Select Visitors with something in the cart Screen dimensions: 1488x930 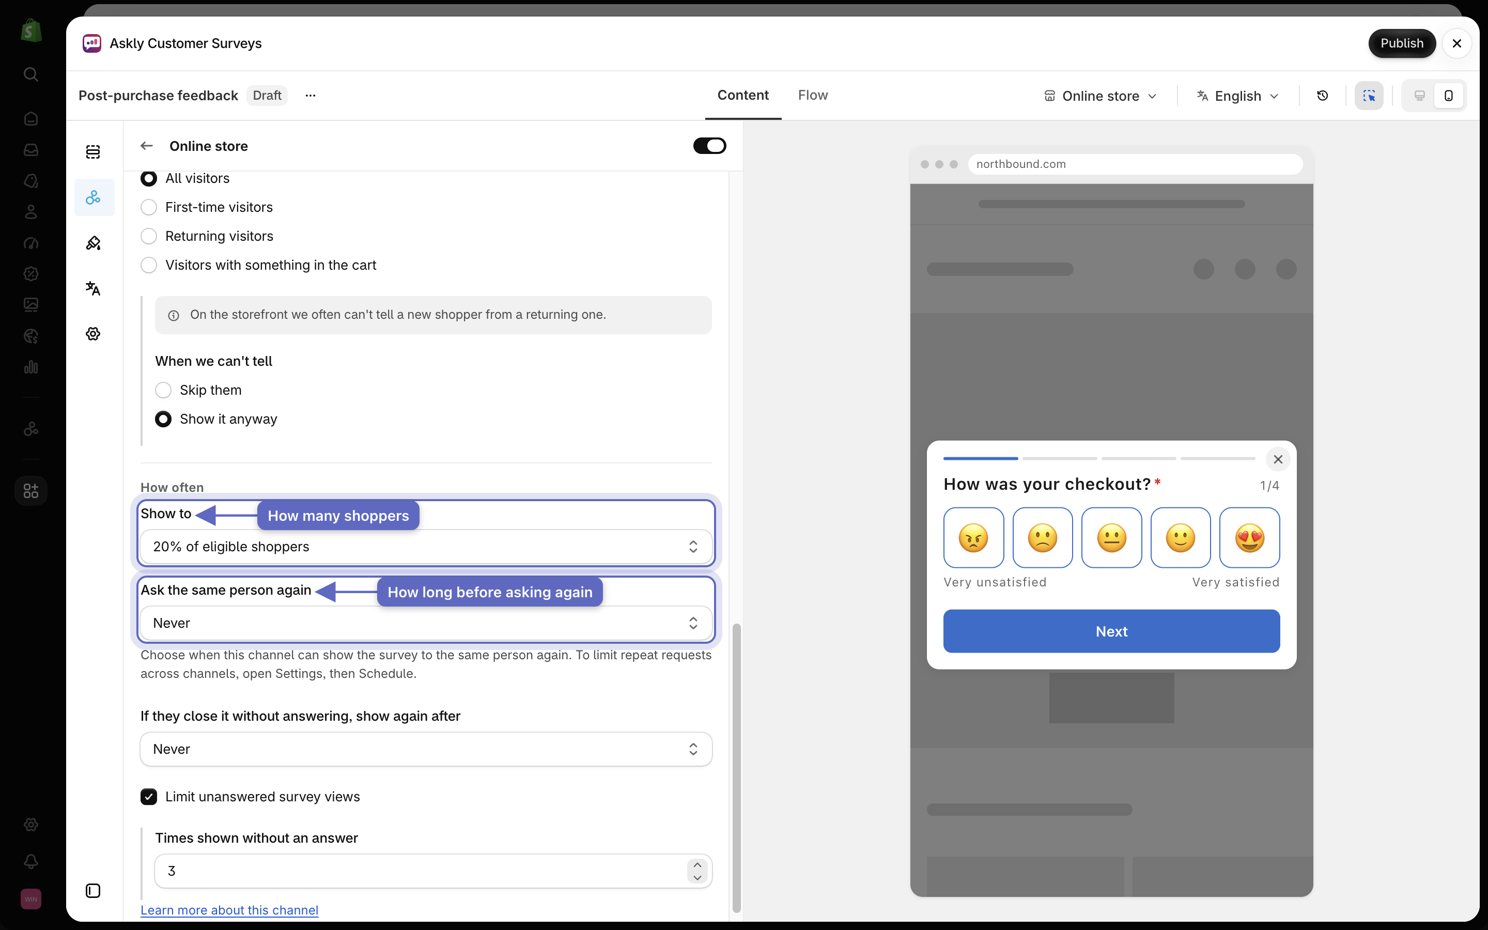click(149, 265)
